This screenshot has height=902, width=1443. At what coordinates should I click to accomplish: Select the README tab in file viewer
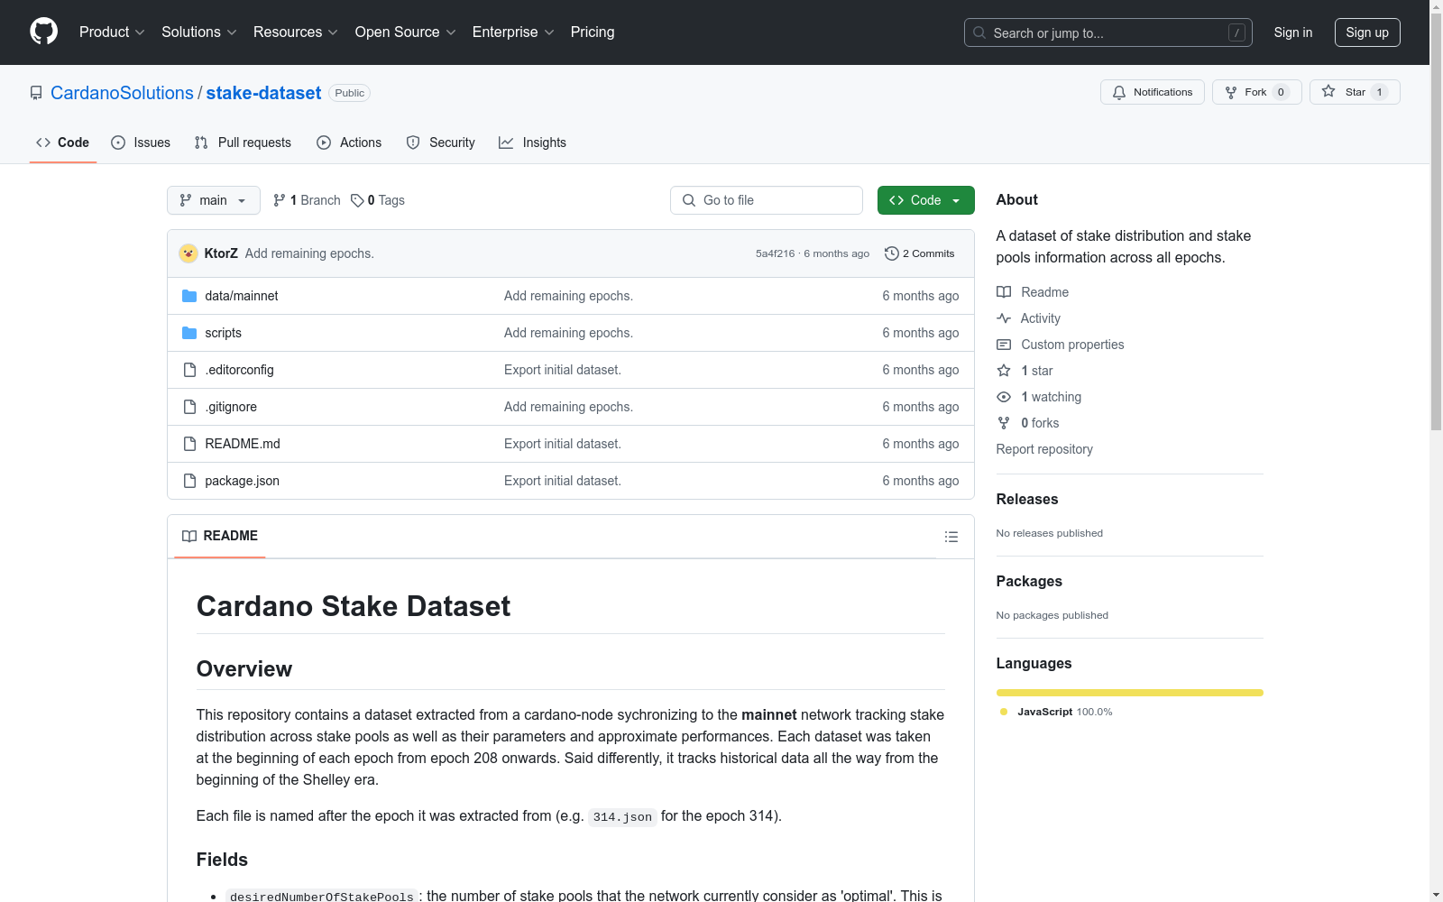220,536
